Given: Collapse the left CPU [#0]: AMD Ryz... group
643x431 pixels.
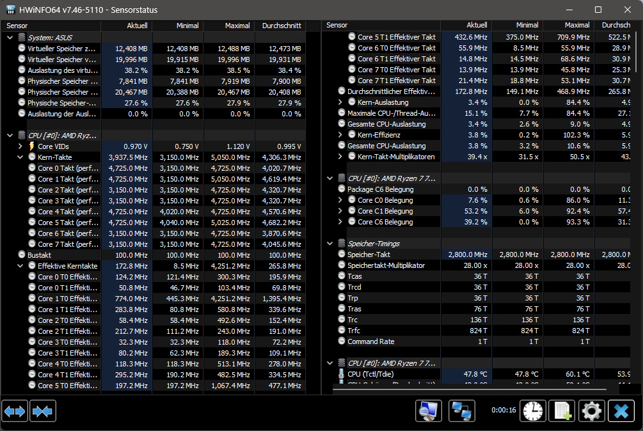Looking at the screenshot, I should (10, 135).
